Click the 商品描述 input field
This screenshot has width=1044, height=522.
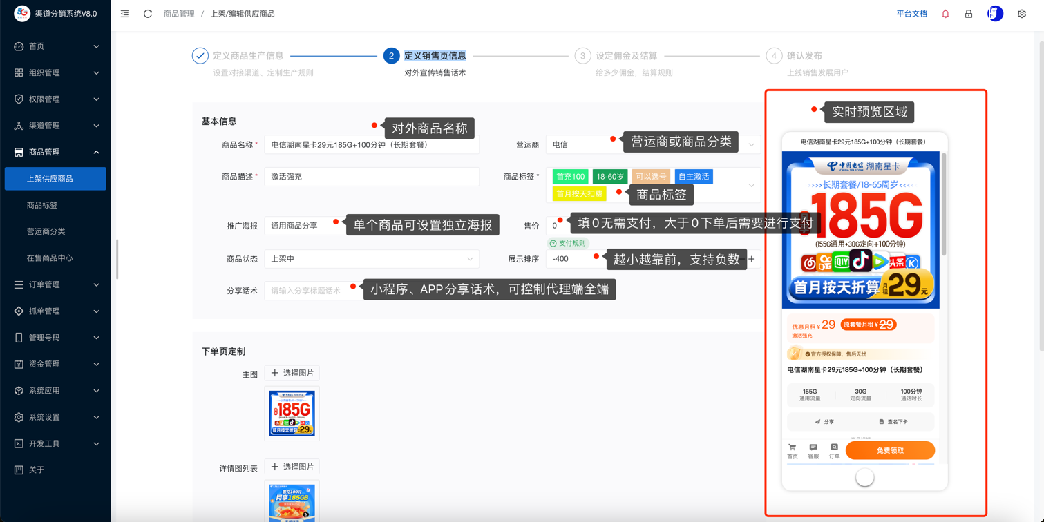[371, 177]
